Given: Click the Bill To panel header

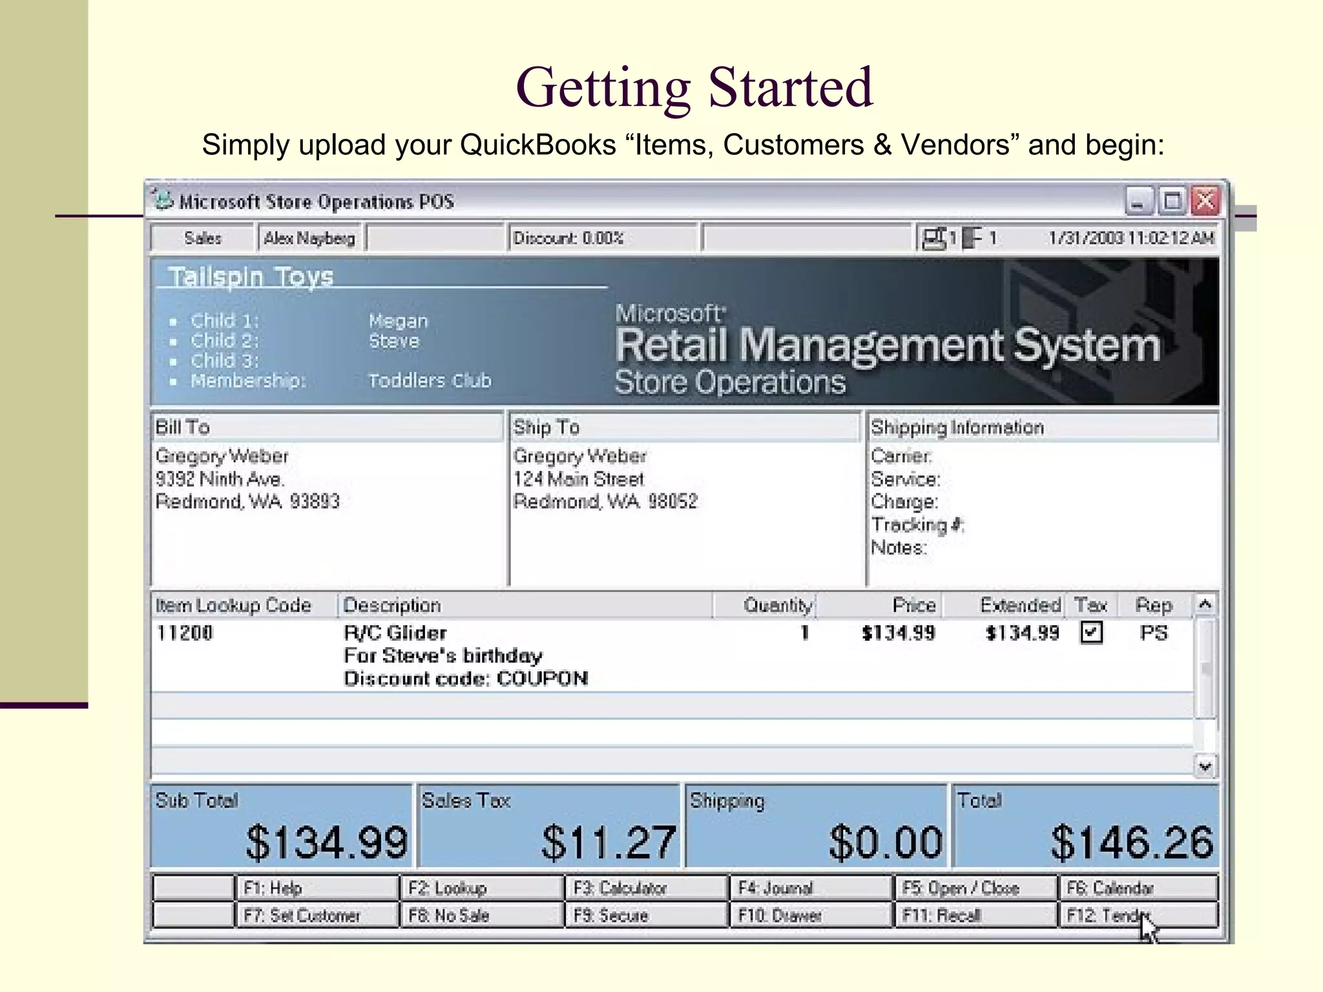Looking at the screenshot, I should pyautogui.click(x=327, y=427).
